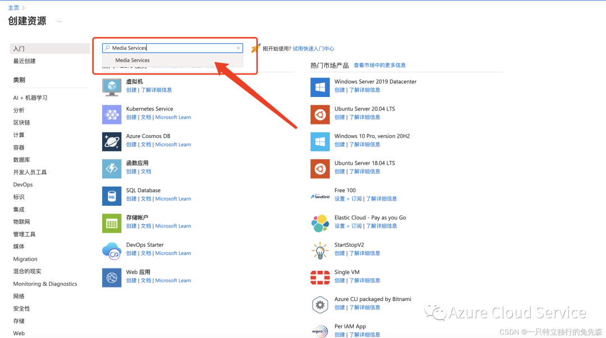Clear the search box with the X
This screenshot has width=606, height=338.
point(238,48)
